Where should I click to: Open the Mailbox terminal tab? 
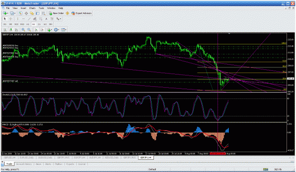tap(59, 164)
